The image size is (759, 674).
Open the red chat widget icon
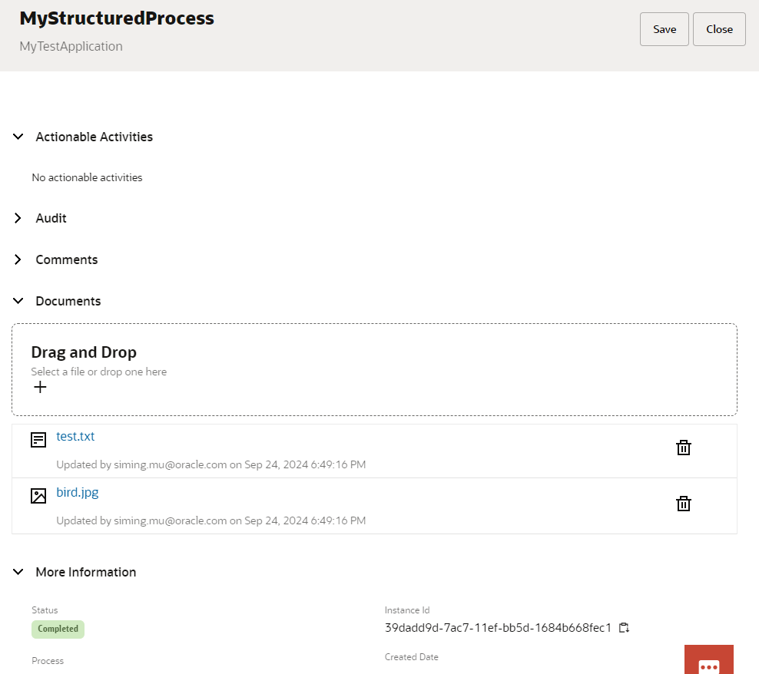pos(708,663)
